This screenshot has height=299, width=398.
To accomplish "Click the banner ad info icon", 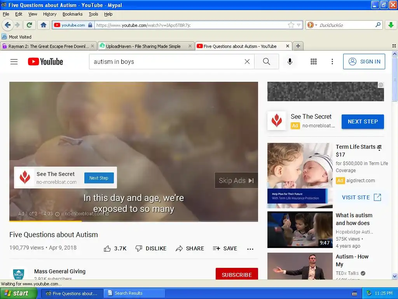I will pyautogui.click(x=381, y=85).
